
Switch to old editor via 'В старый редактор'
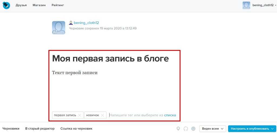40,129
